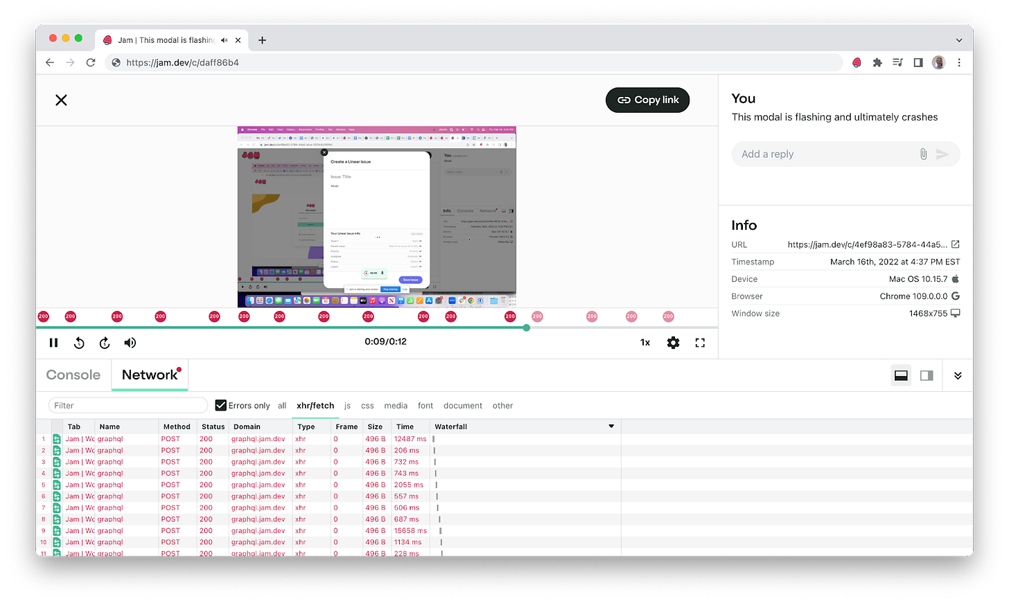This screenshot has height=603, width=1009.
Task: Send the reply with arrow icon
Action: (942, 154)
